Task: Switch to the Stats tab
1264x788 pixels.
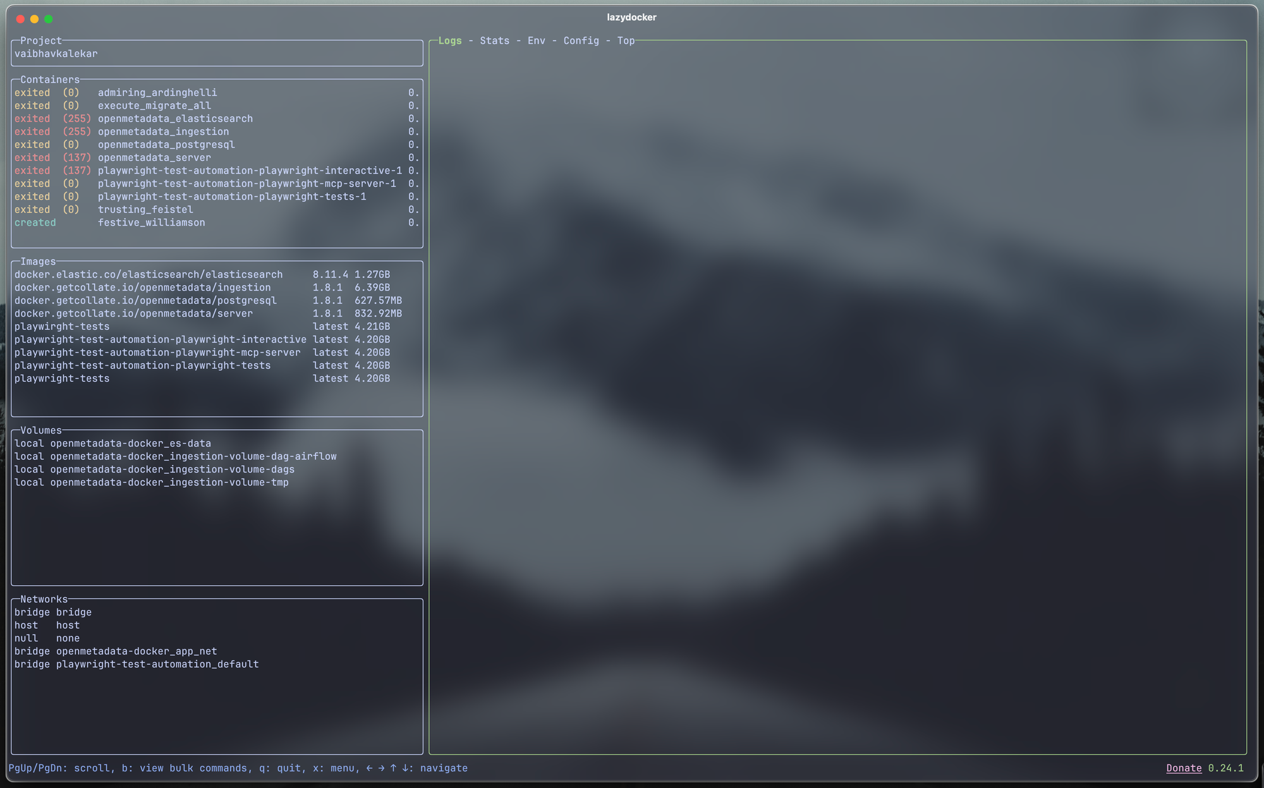Action: [494, 41]
